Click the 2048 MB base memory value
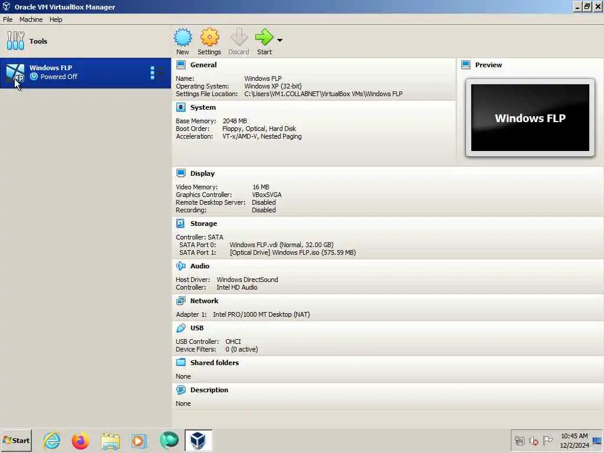Viewport: 604px width, 453px height. pos(235,121)
